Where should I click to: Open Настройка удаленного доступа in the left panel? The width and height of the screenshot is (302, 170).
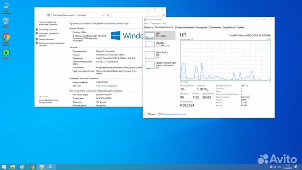(x=48, y=35)
